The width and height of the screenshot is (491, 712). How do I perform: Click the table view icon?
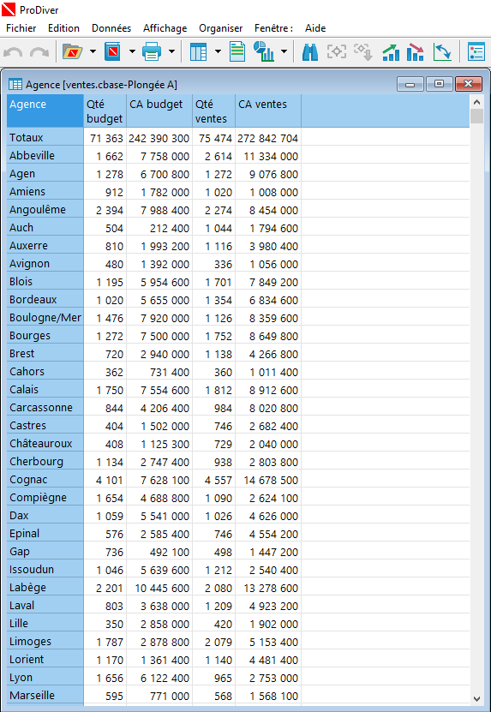(198, 51)
